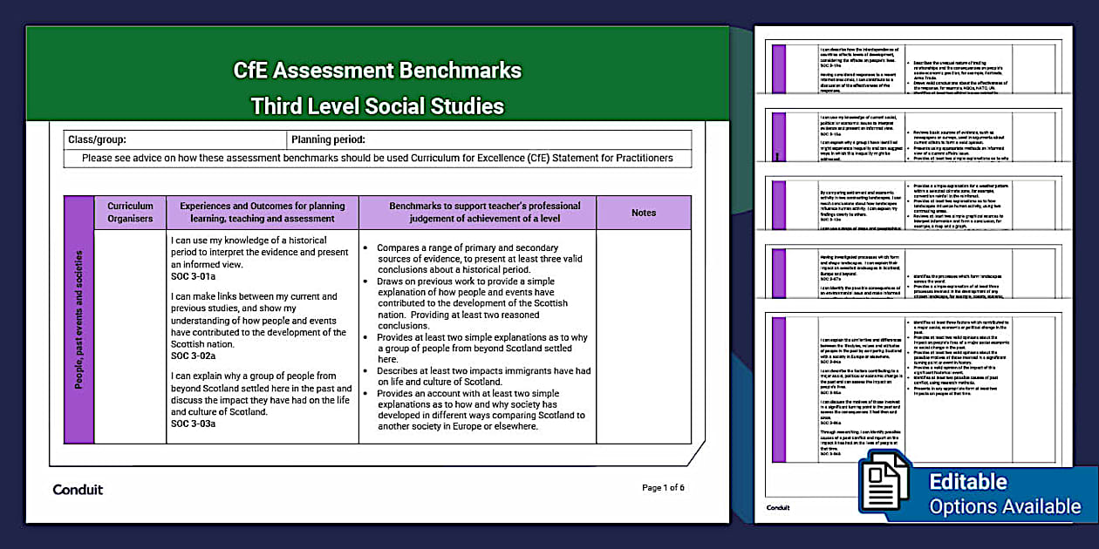Click the Conduit logo on the main page

[x=77, y=490]
